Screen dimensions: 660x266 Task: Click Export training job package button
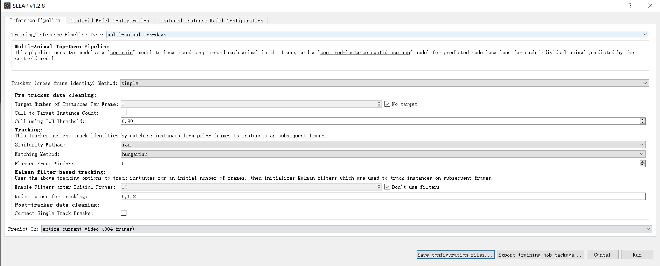click(541, 254)
